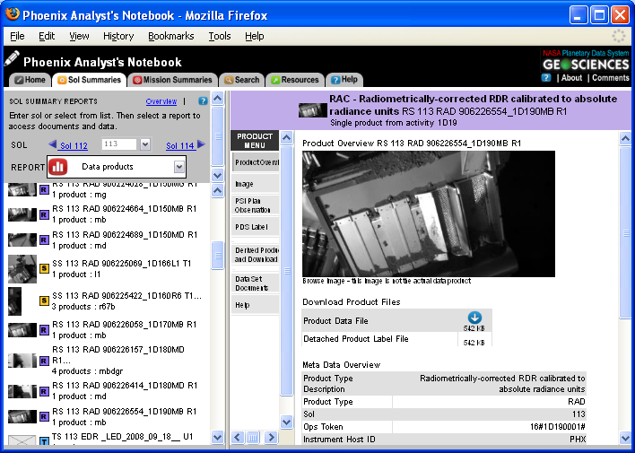Image resolution: width=635 pixels, height=453 pixels.
Task: Switch to the Sol Summaries tab
Action: pyautogui.click(x=89, y=80)
